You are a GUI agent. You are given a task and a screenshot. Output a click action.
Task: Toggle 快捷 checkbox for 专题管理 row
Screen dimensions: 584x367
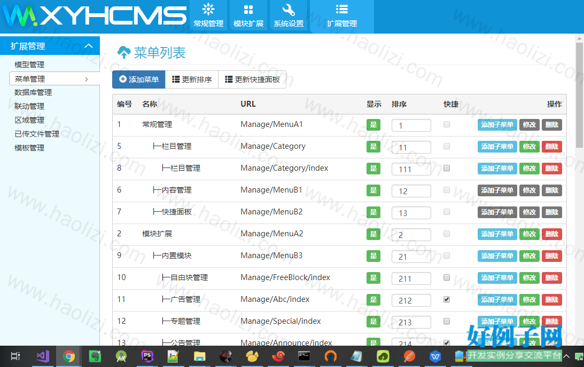pyautogui.click(x=447, y=321)
